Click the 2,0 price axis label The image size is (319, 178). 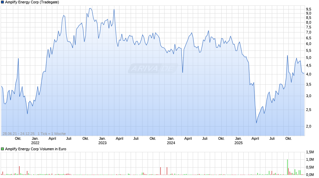308,127
